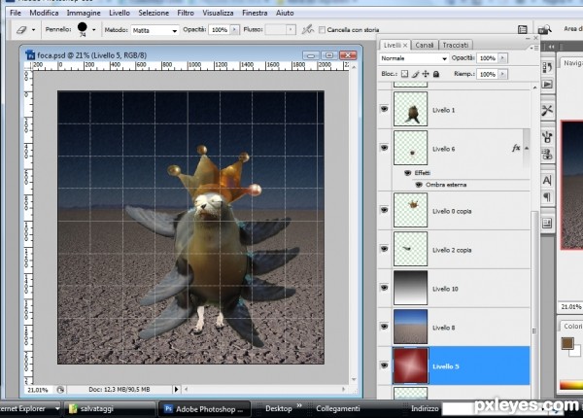
Task: Open the Finestra menu
Action: coord(255,13)
